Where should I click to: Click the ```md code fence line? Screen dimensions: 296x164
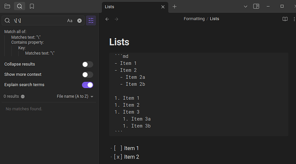121,56
